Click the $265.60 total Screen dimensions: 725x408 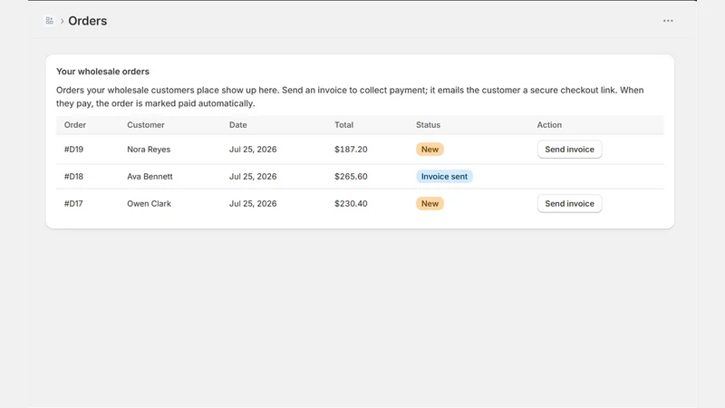pos(351,176)
